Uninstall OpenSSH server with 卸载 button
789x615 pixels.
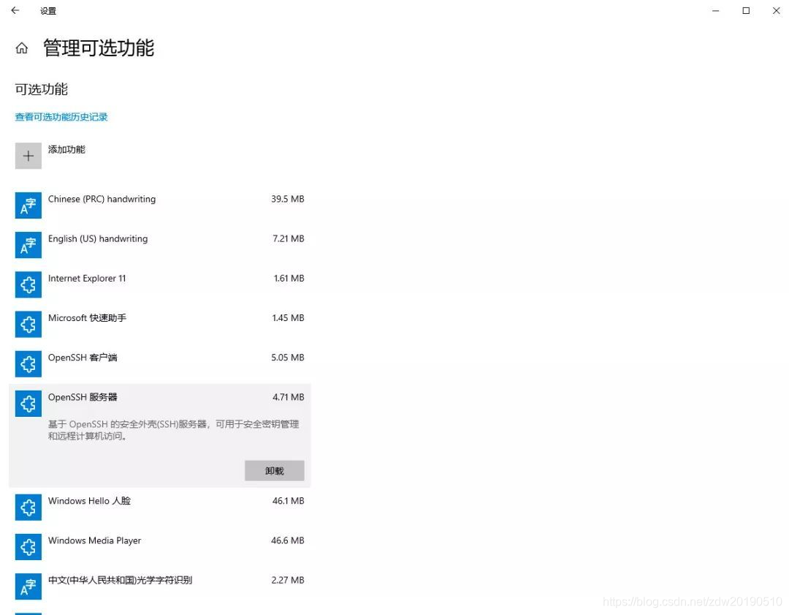click(274, 470)
